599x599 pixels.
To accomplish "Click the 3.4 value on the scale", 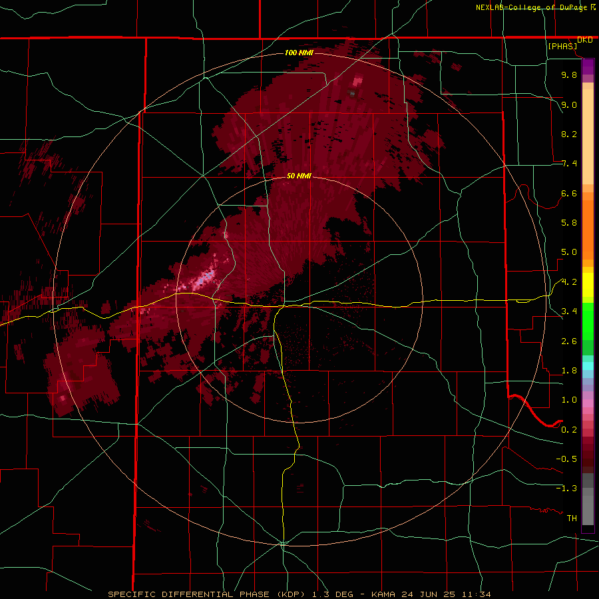I will [569, 311].
